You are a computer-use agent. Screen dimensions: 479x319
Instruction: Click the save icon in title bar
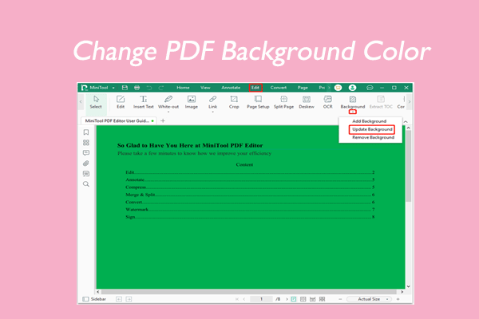[x=125, y=88]
